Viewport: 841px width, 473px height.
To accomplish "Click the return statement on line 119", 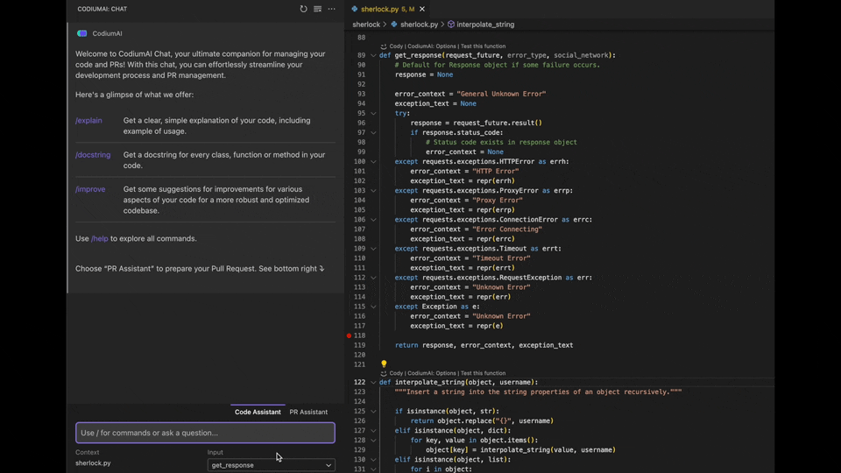I will point(484,345).
